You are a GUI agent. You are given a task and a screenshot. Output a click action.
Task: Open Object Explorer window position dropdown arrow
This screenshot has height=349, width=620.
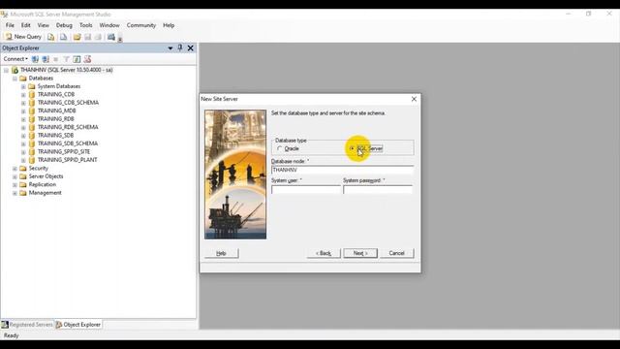[170, 48]
